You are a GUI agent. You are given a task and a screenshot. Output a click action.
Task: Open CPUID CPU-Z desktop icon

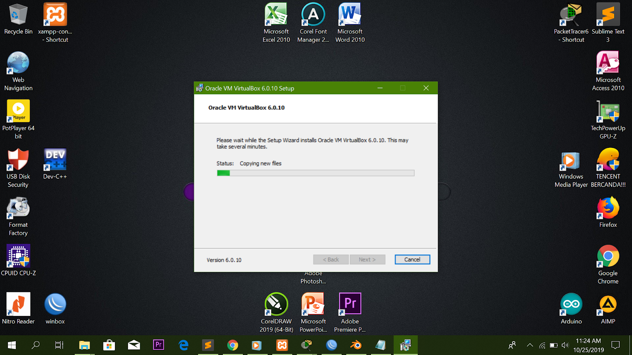(x=18, y=261)
